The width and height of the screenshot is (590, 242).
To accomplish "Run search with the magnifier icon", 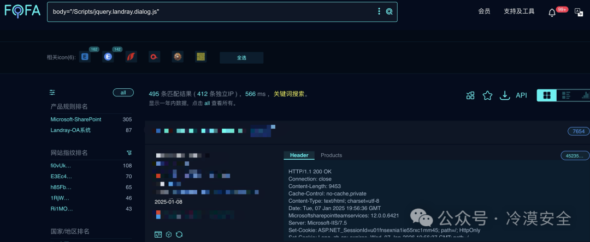I will click(390, 11).
